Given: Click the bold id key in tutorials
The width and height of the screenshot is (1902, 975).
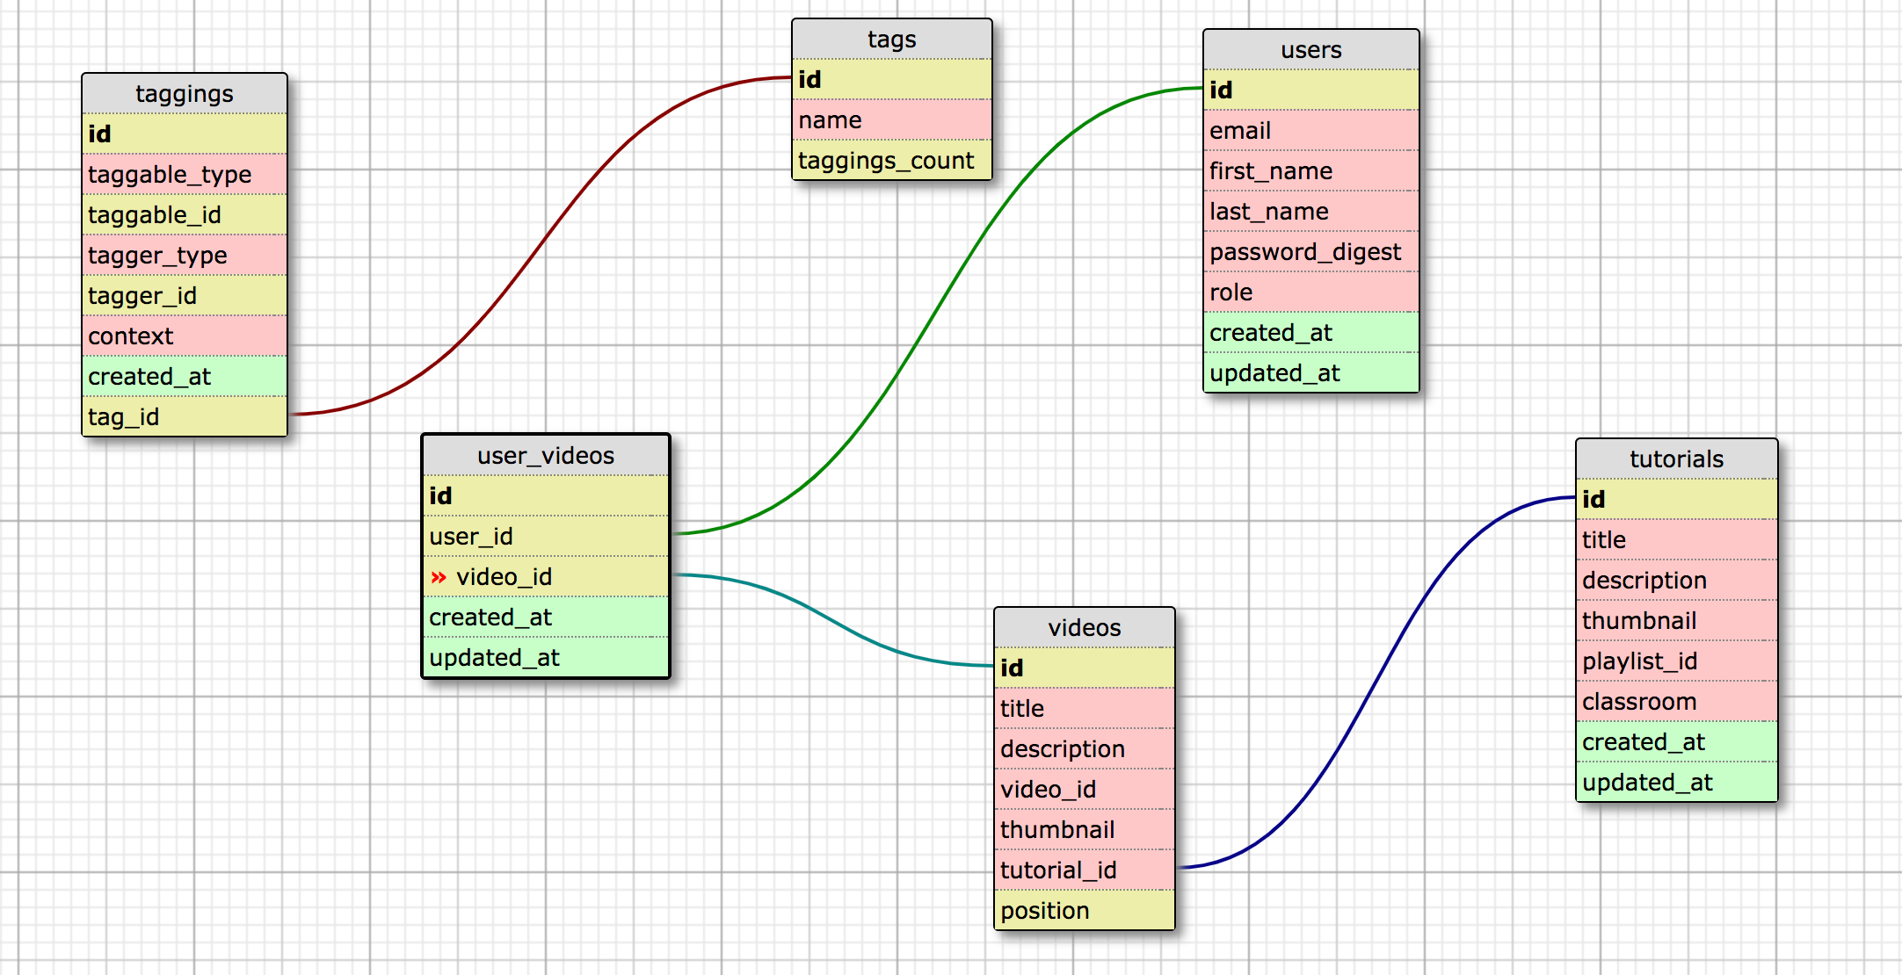Looking at the screenshot, I should (1593, 500).
